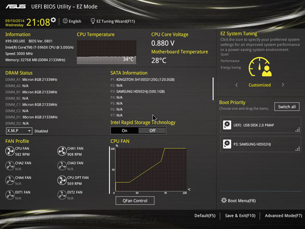Click the Customized tuning gauge icon

[260, 67]
